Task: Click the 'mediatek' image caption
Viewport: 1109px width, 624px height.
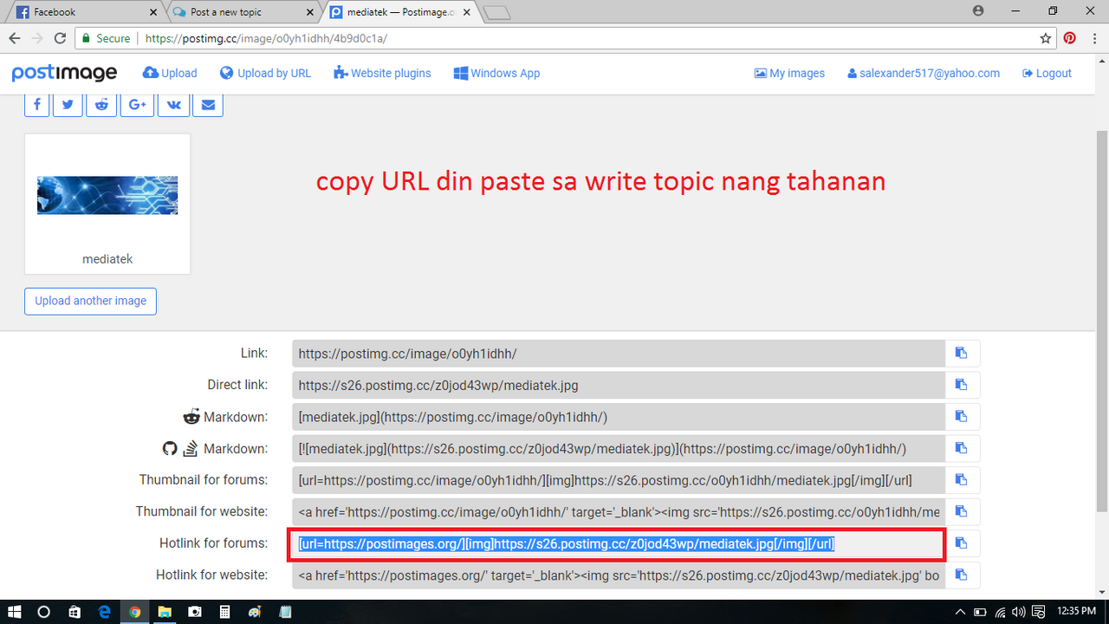Action: (x=107, y=259)
